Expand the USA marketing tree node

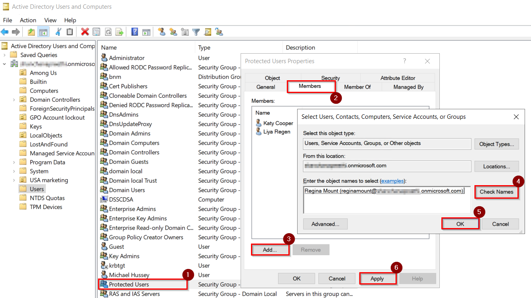pos(14,180)
